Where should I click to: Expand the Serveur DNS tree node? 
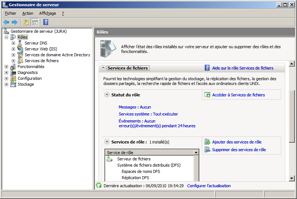[x=14, y=43]
